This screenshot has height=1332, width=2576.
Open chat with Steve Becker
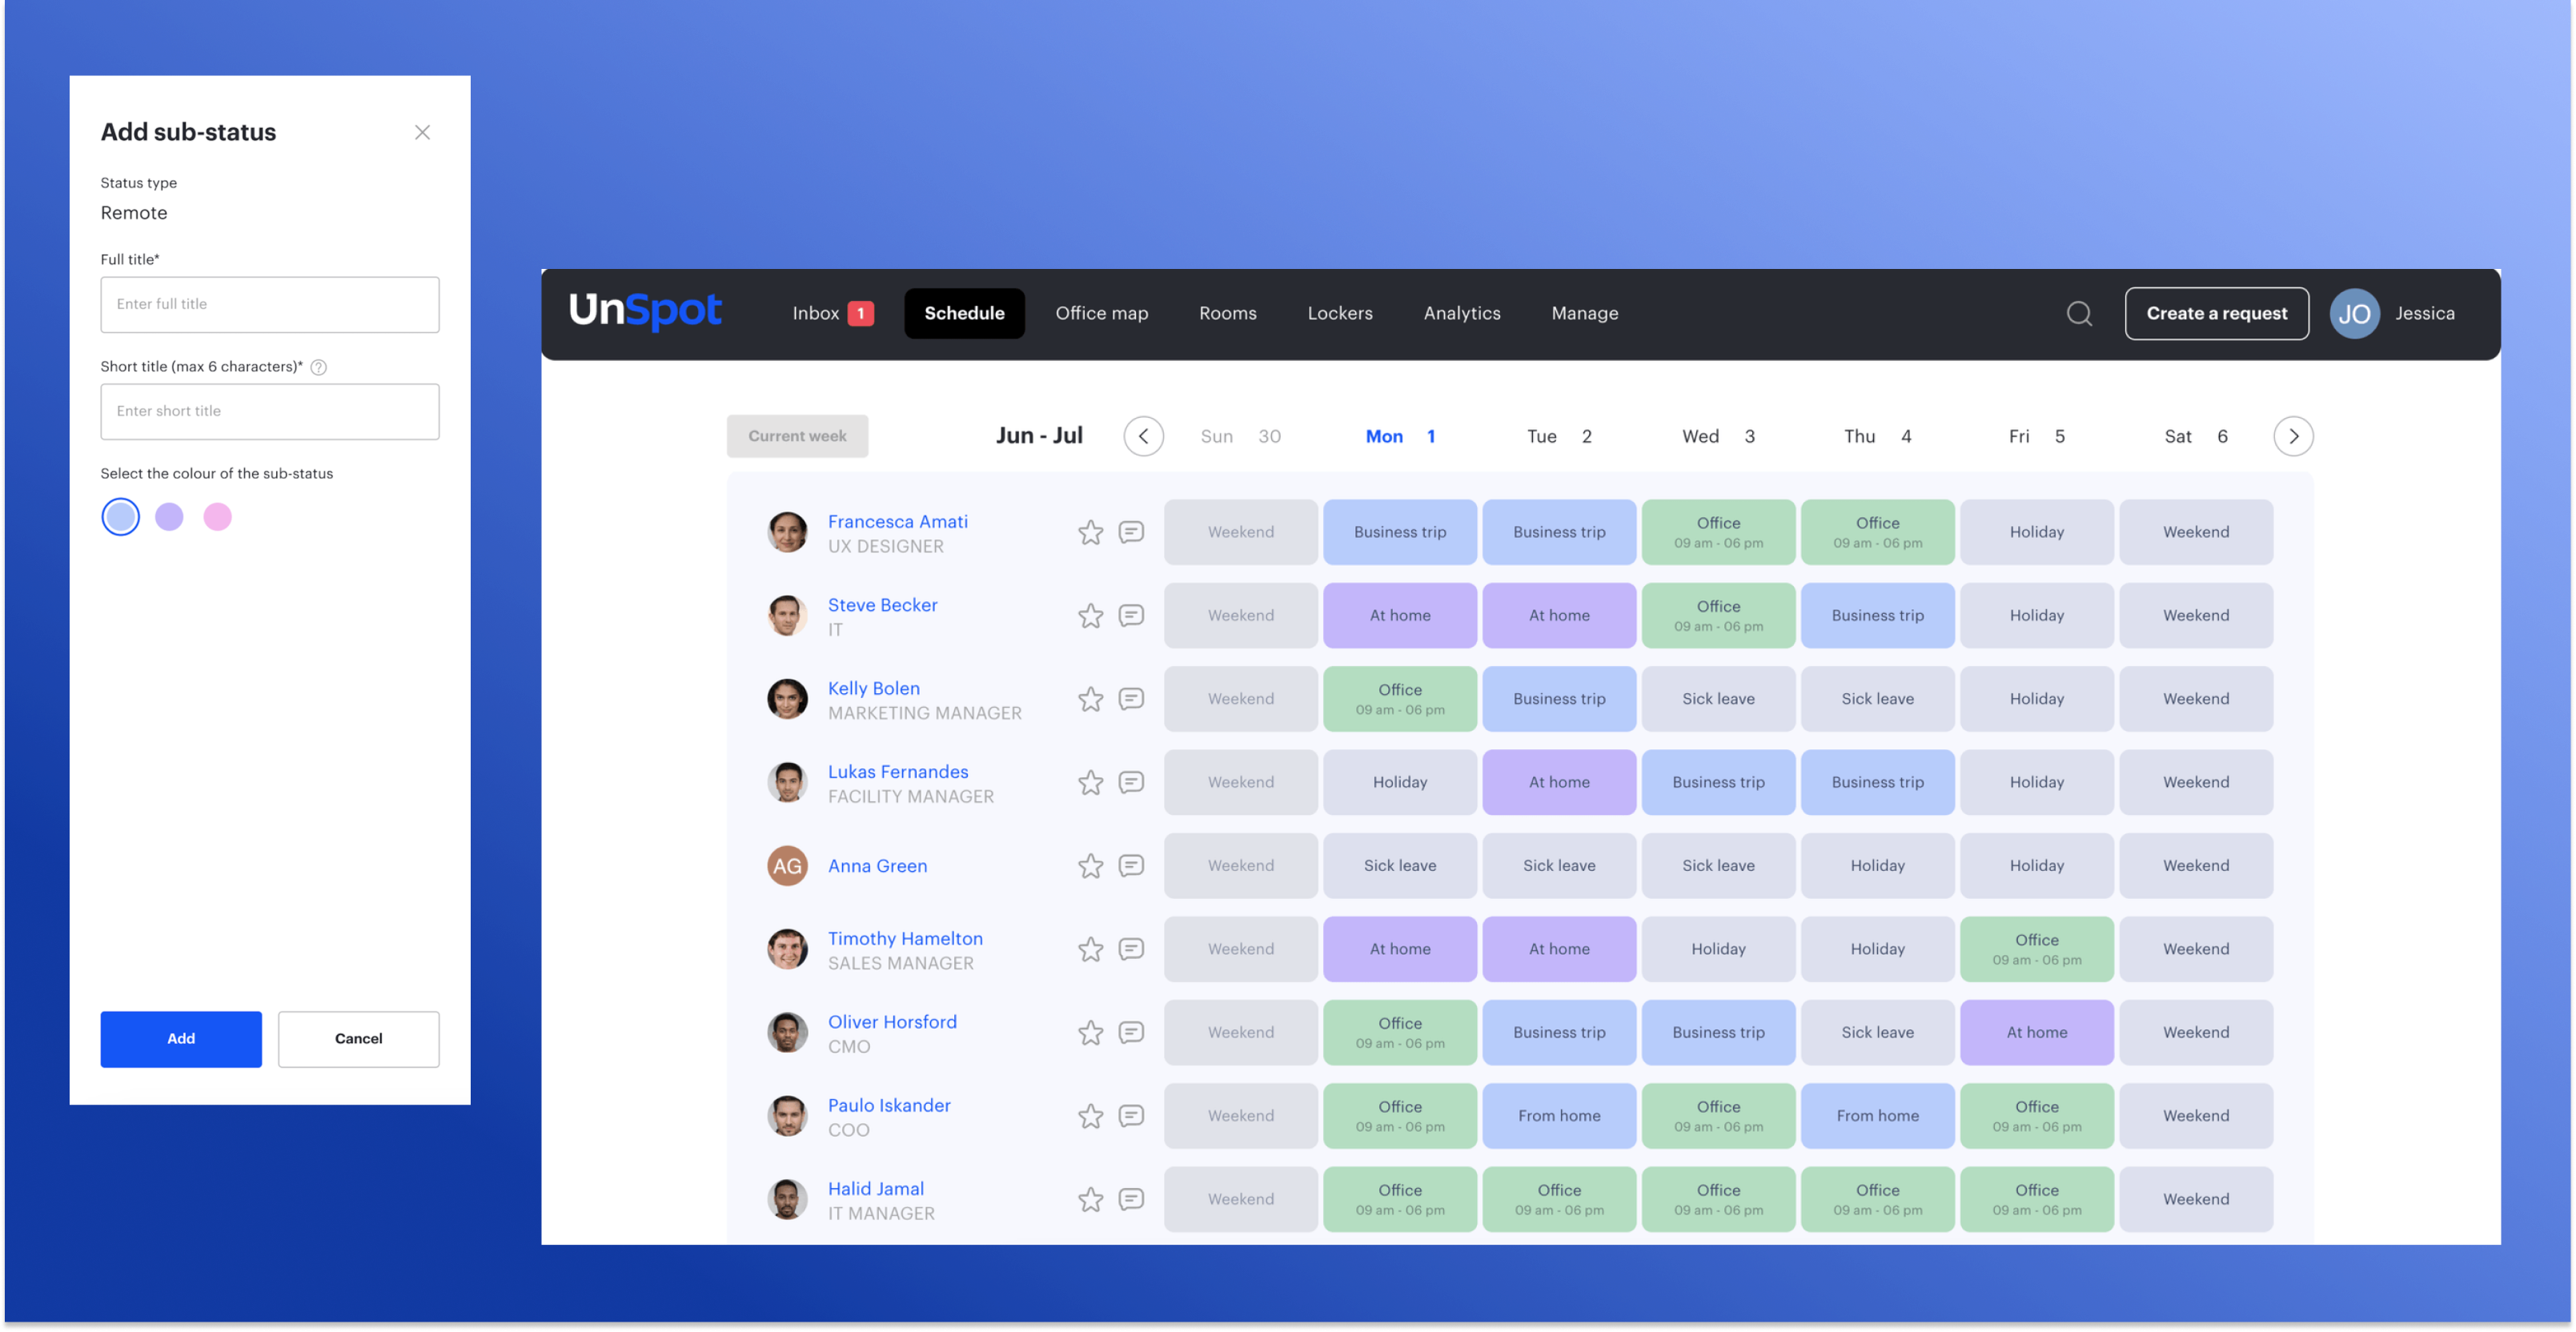[1131, 615]
